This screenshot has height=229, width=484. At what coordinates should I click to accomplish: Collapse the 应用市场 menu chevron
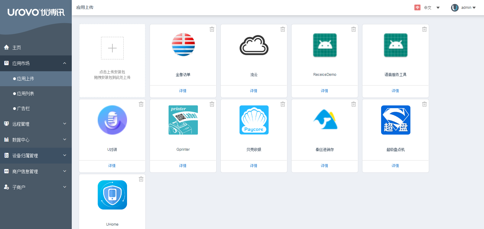[64, 63]
